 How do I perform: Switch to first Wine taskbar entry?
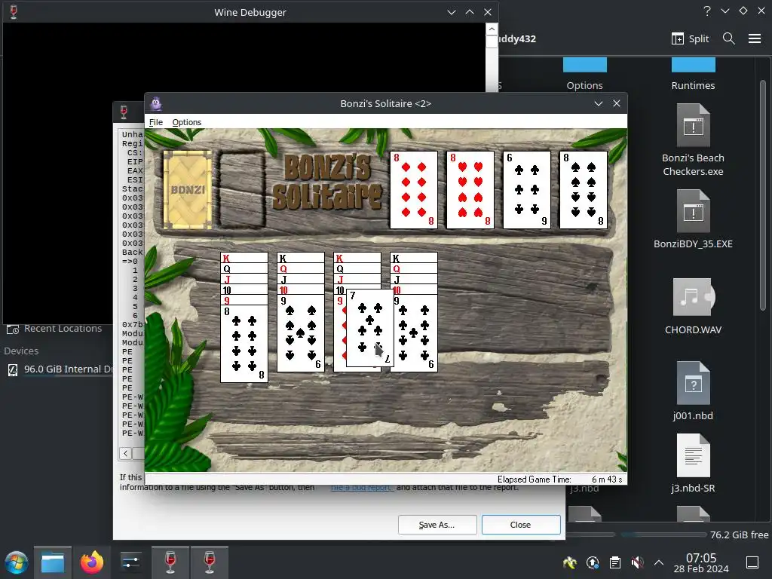170,562
